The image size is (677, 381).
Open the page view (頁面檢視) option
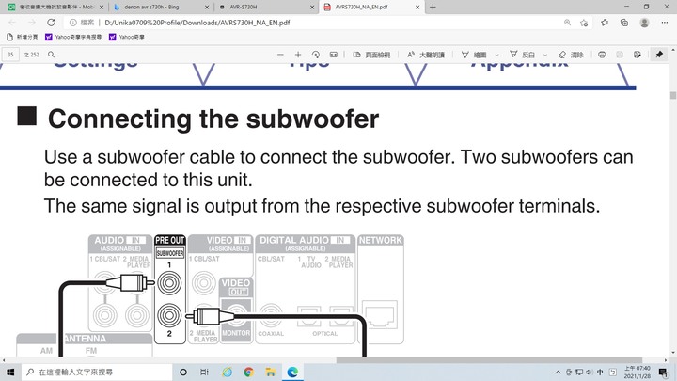point(371,55)
